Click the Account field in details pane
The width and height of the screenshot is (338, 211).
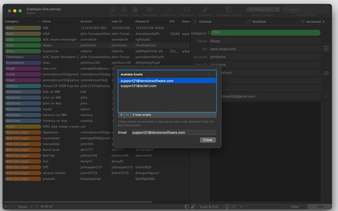coord(265,57)
